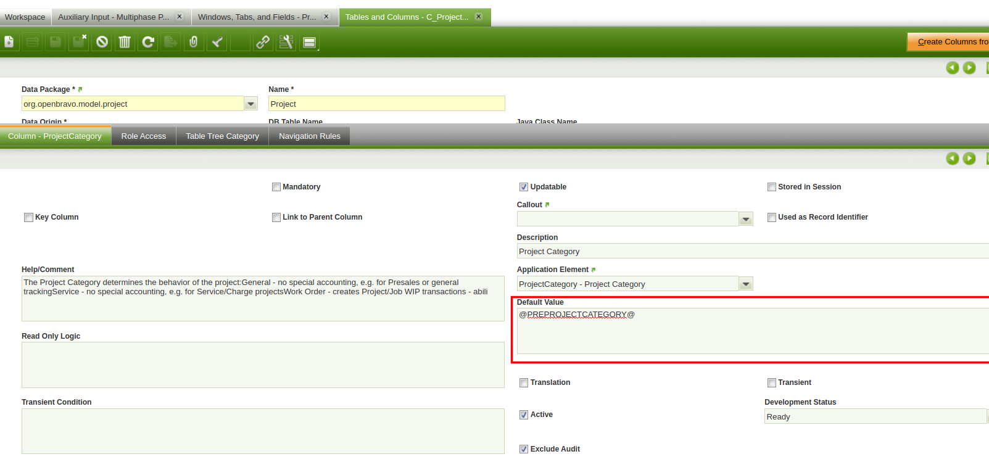This screenshot has width=989, height=467.
Task: Click the Refresh toolbar icon
Action: tap(148, 42)
